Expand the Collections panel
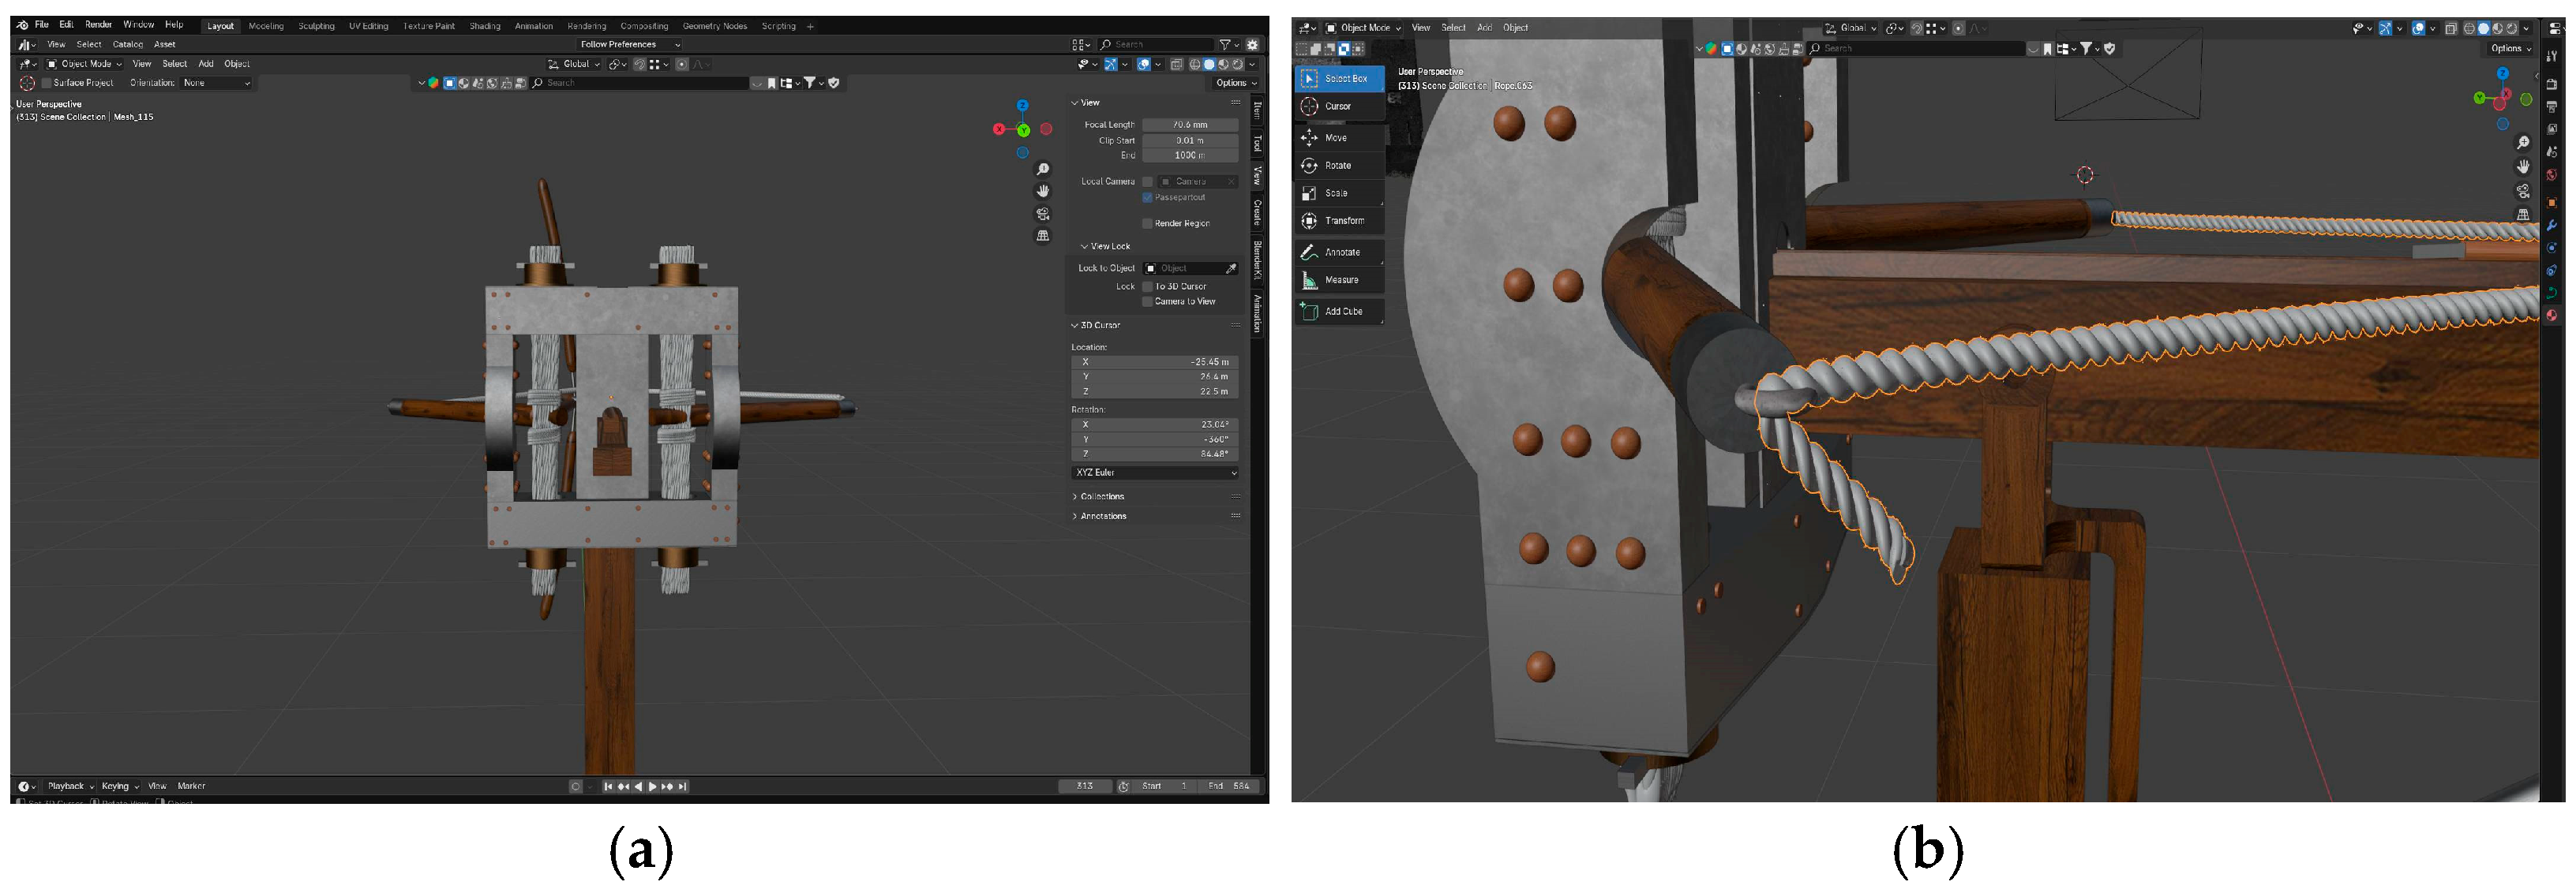 click(x=1101, y=496)
